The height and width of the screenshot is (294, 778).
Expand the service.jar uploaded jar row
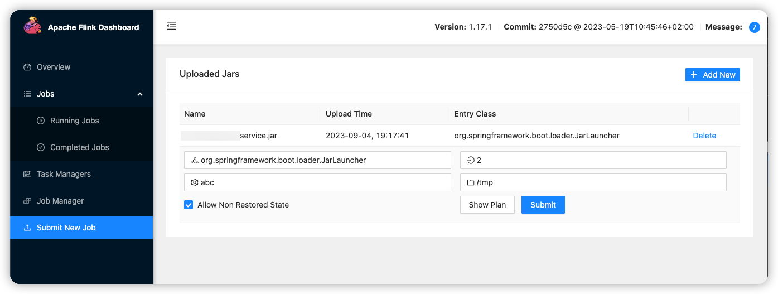[258, 136]
